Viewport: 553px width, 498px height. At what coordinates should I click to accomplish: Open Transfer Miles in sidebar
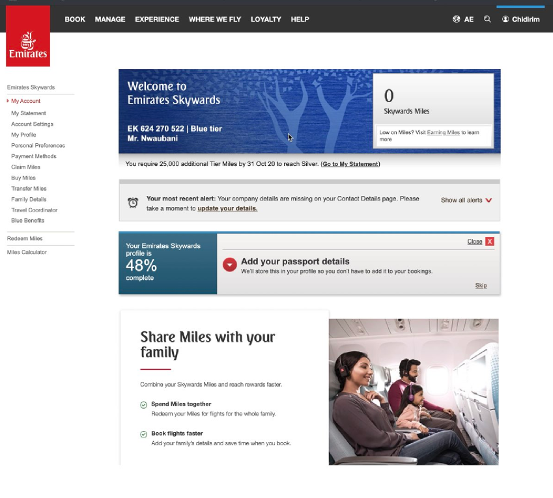[x=29, y=189]
